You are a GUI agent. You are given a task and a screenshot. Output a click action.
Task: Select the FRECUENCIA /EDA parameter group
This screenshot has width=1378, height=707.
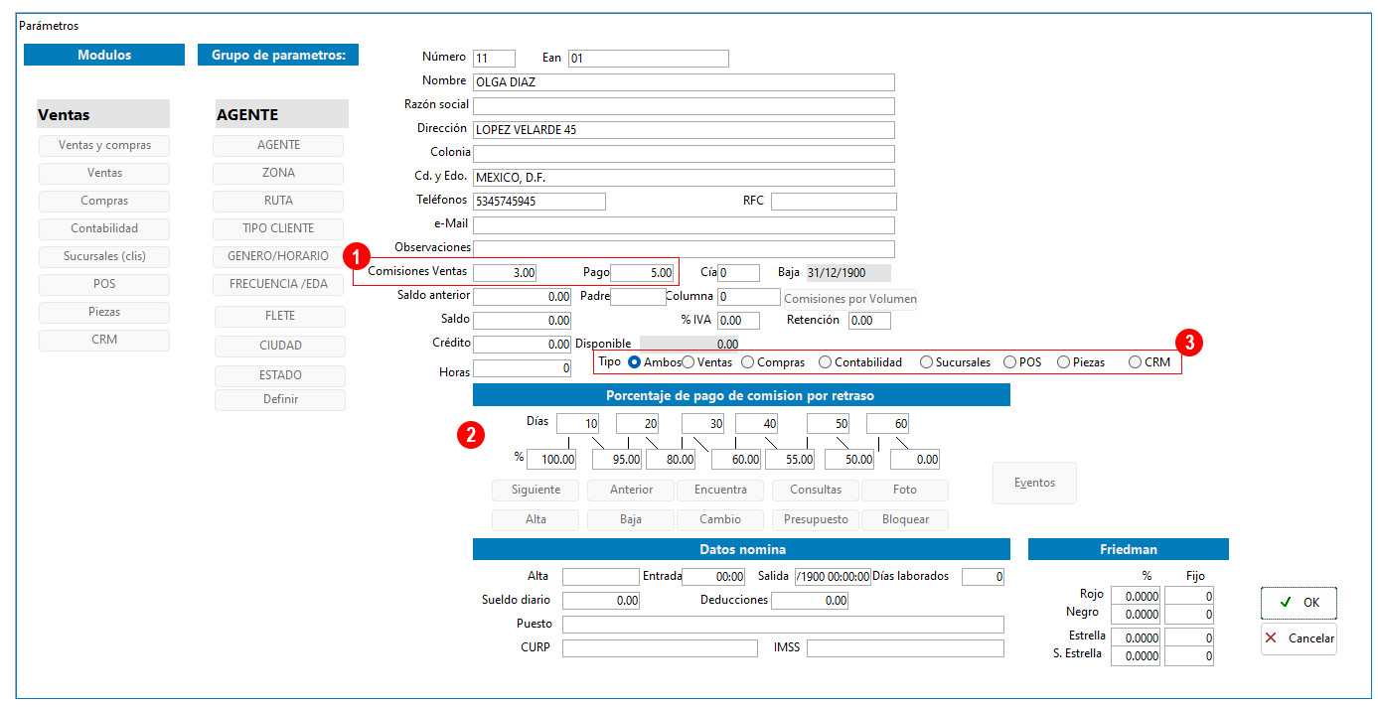coord(278,284)
